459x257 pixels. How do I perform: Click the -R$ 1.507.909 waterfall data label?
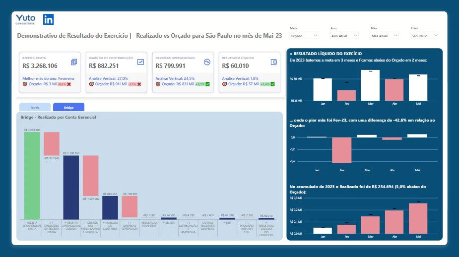[x=90, y=199]
